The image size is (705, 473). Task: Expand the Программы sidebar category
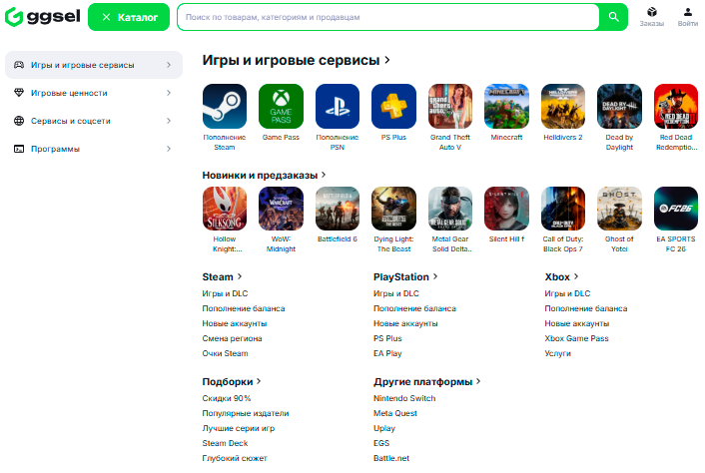click(x=94, y=149)
